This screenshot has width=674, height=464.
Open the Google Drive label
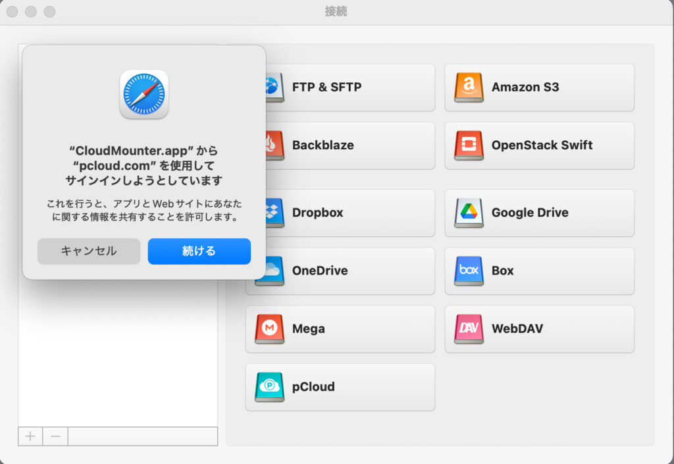coord(530,213)
